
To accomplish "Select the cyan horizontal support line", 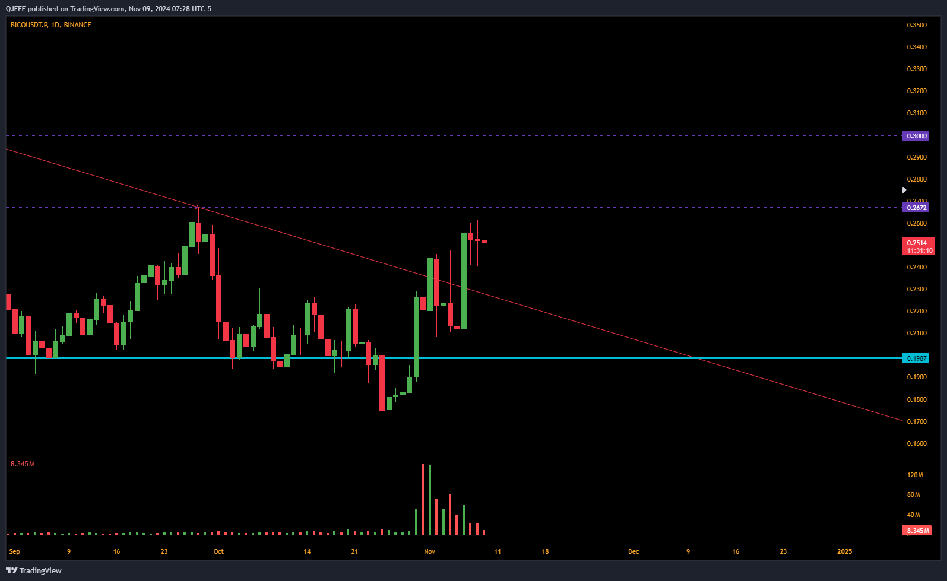I will [x=454, y=358].
